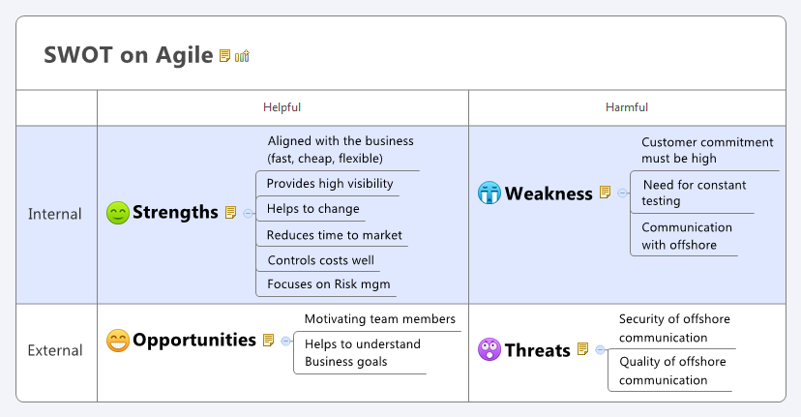Select the 'Provides high visibility' subtopic
This screenshot has height=417, width=801.
[329, 183]
